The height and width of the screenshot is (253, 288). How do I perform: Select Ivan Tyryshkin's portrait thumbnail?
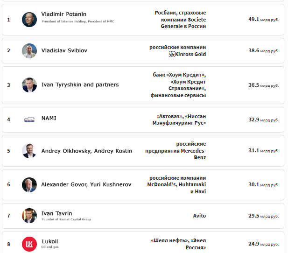(29, 85)
